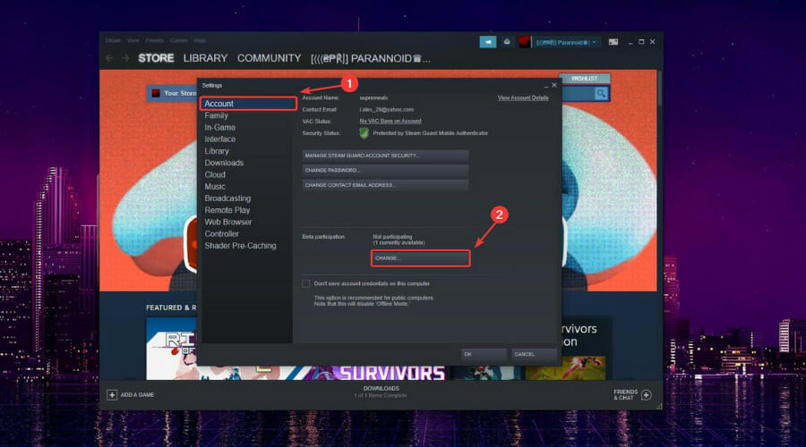Switch to the COMMUNITY tab
This screenshot has height=447, width=806.
coord(269,58)
